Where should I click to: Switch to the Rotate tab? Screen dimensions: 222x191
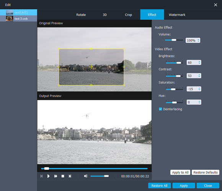[x=81, y=15]
